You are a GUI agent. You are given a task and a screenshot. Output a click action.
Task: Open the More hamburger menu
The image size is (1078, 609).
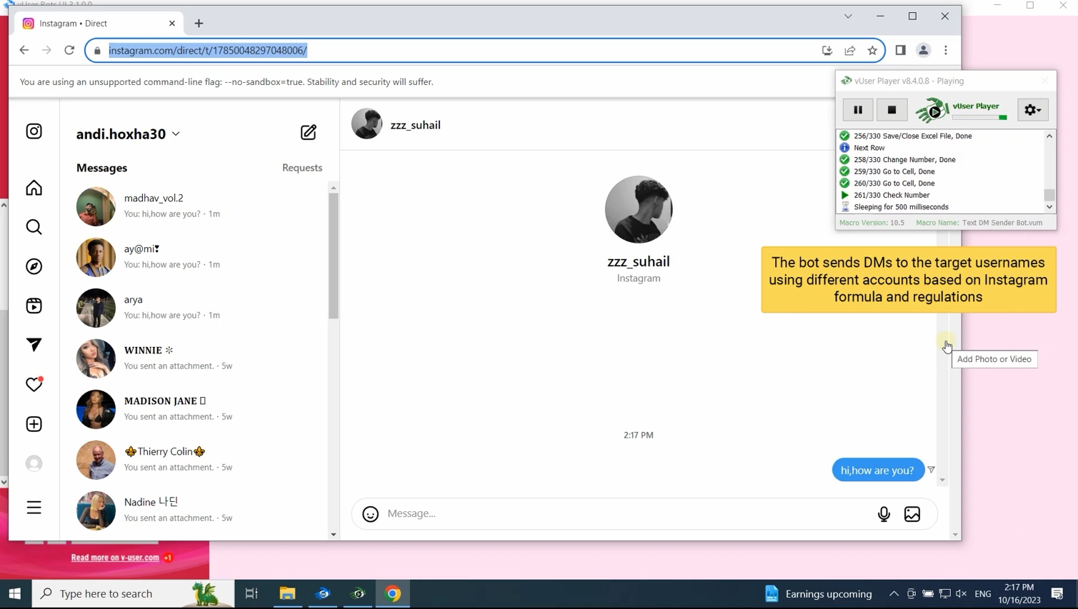[34, 508]
